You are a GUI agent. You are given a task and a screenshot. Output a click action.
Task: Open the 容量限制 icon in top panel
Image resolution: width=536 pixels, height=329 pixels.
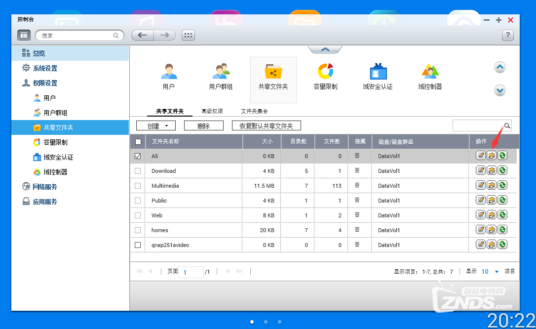[x=325, y=77]
